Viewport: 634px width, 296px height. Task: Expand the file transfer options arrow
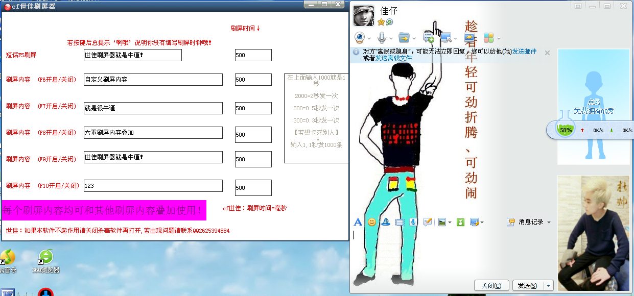pos(414,38)
